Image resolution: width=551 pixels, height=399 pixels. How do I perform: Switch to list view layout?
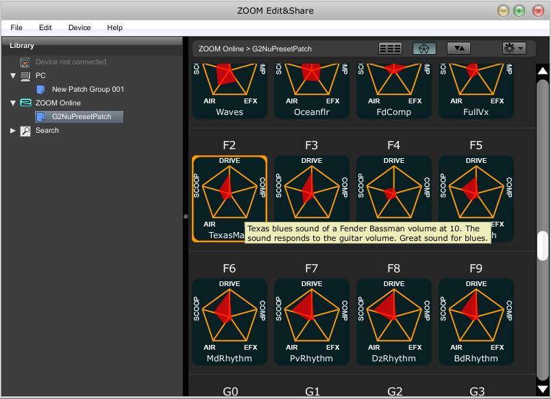coord(390,49)
